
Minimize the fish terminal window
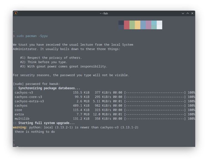point(183,13)
